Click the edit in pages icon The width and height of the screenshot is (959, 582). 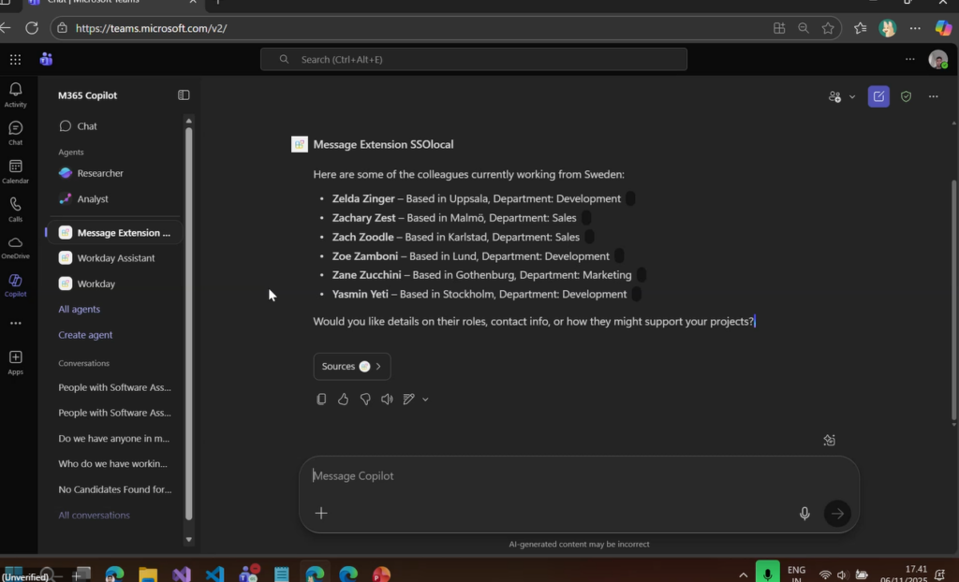pyautogui.click(x=408, y=400)
